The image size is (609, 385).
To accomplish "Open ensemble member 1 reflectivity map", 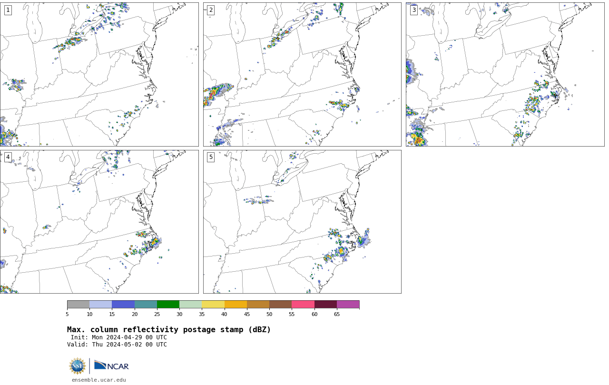I will pyautogui.click(x=99, y=74).
